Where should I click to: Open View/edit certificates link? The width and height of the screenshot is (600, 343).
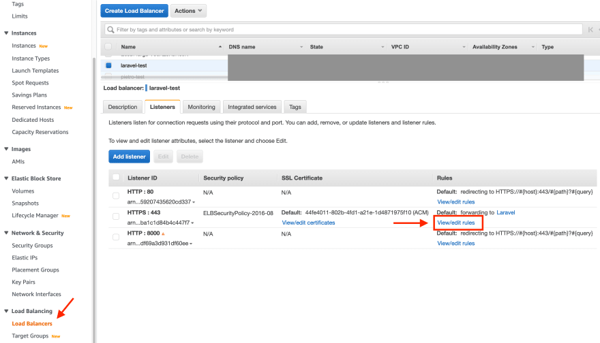tap(308, 223)
